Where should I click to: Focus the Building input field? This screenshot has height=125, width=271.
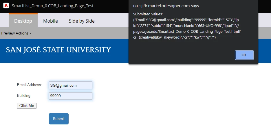pyautogui.click(x=71, y=96)
